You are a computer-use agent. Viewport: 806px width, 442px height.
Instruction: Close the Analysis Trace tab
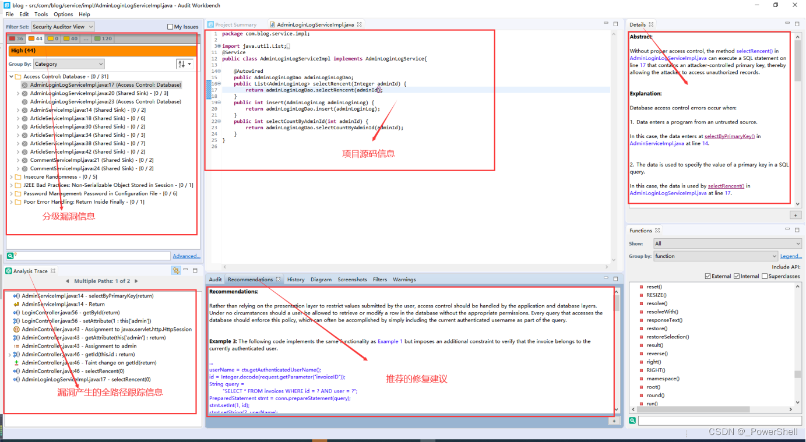(x=52, y=271)
